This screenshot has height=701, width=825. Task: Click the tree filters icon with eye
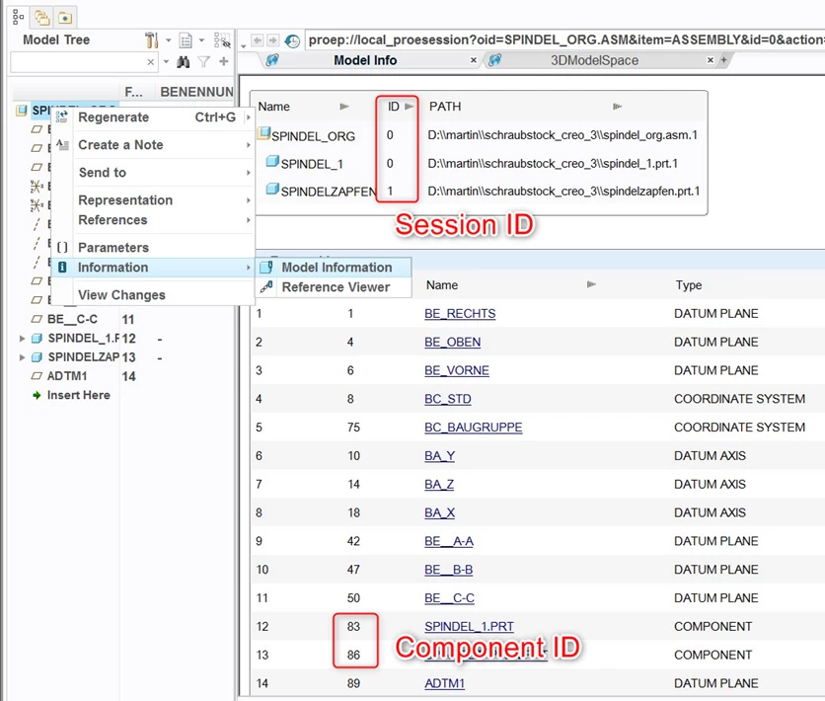coord(222,40)
